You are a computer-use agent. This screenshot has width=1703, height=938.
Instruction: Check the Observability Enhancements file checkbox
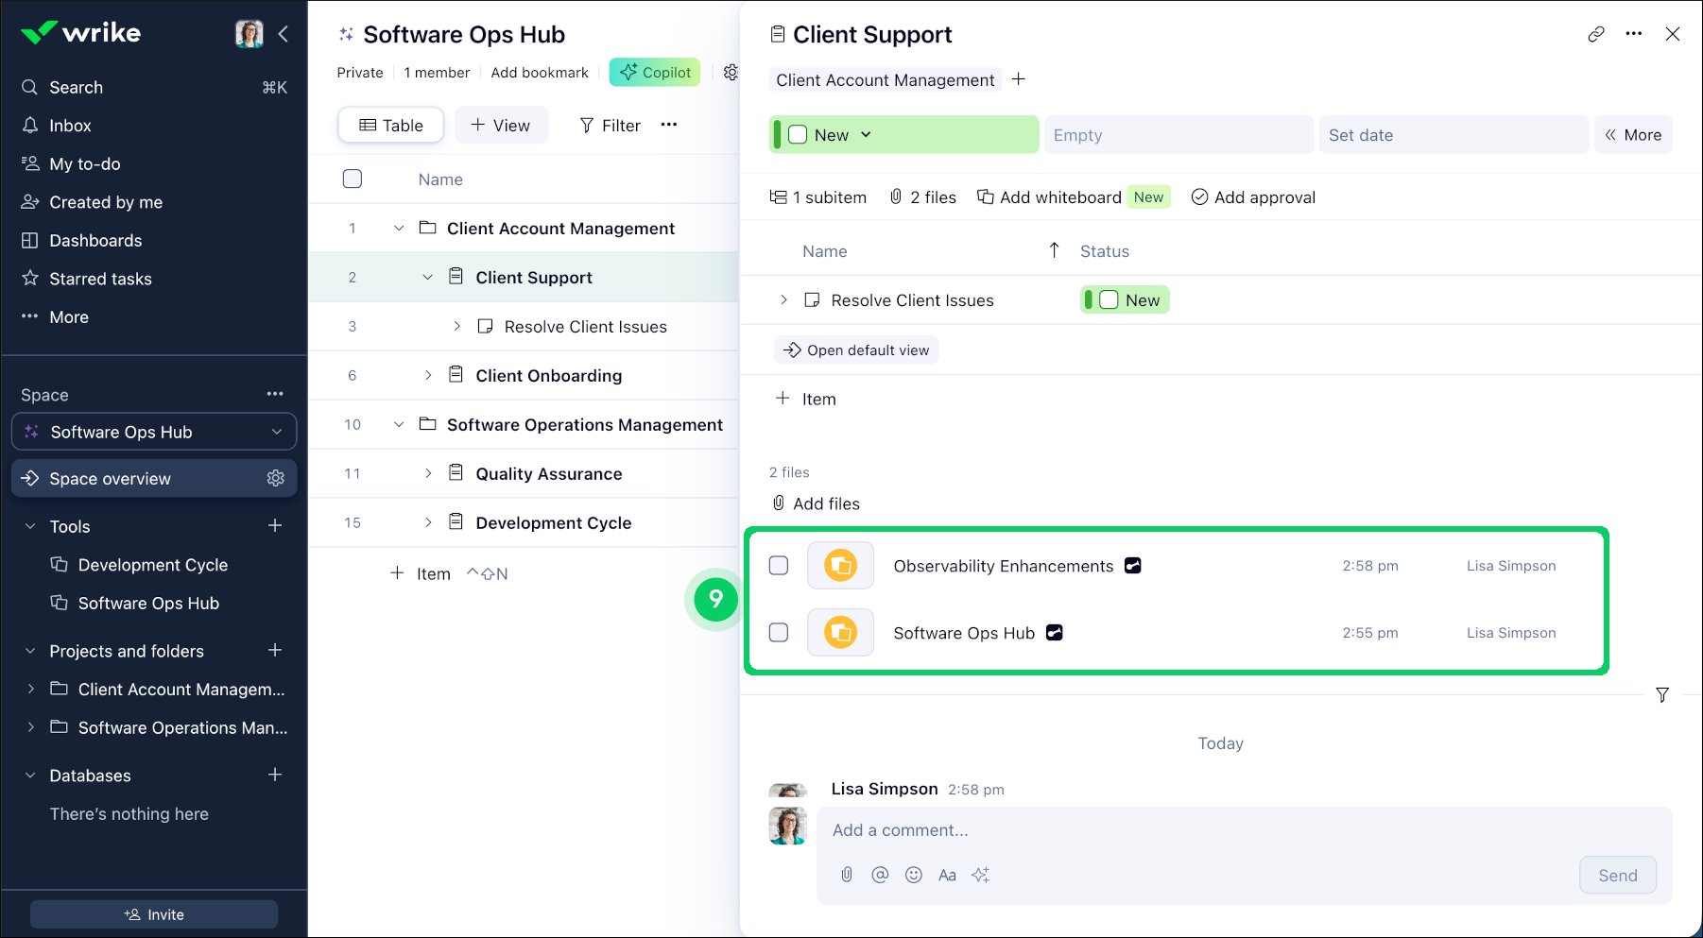[779, 566]
